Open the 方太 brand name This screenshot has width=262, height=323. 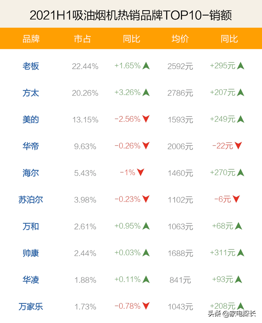[31, 93]
